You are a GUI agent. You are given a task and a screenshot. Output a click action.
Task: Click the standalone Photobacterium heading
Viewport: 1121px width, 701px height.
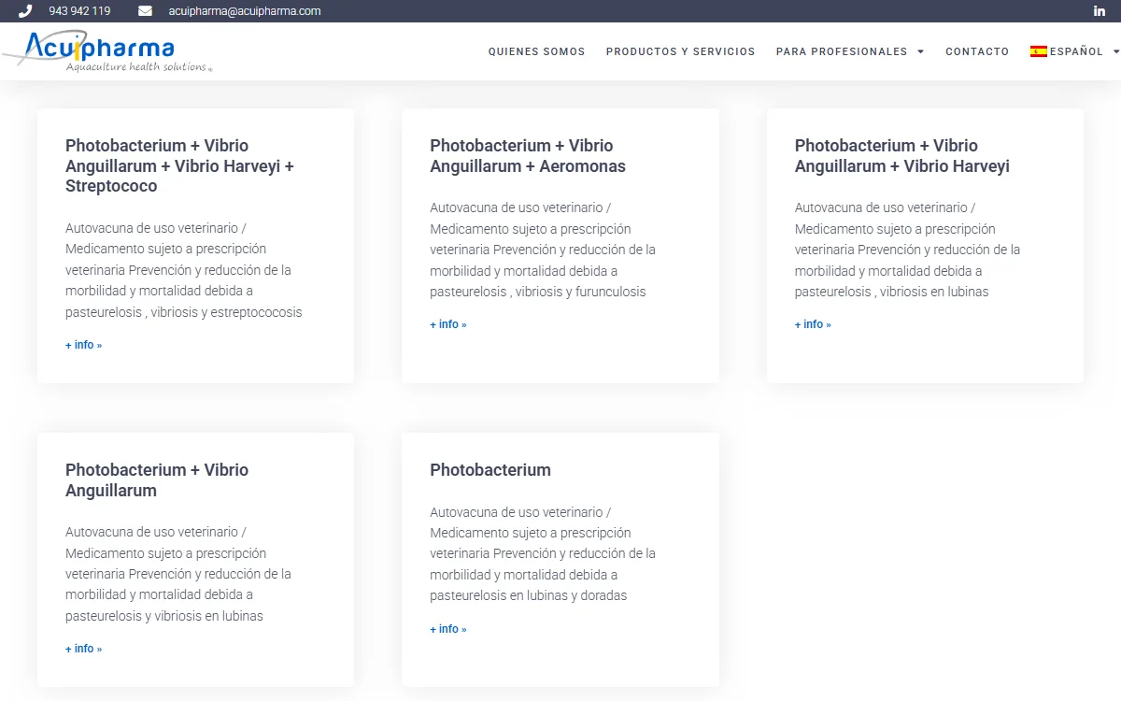490,470
